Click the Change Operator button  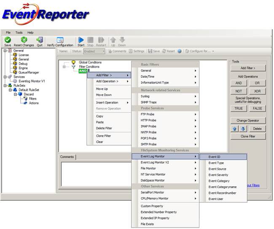pyautogui.click(x=248, y=120)
